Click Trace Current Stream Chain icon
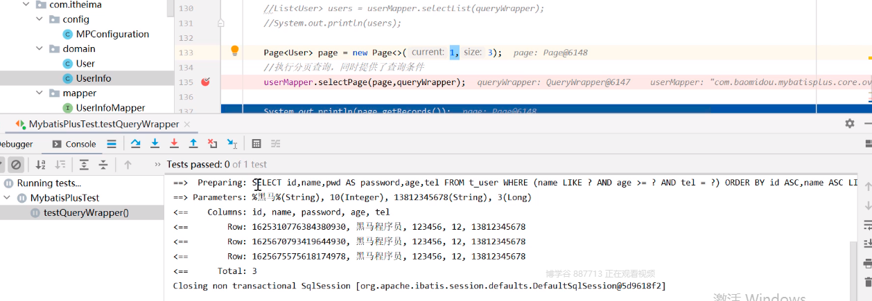This screenshot has width=872, height=301. coord(275,144)
